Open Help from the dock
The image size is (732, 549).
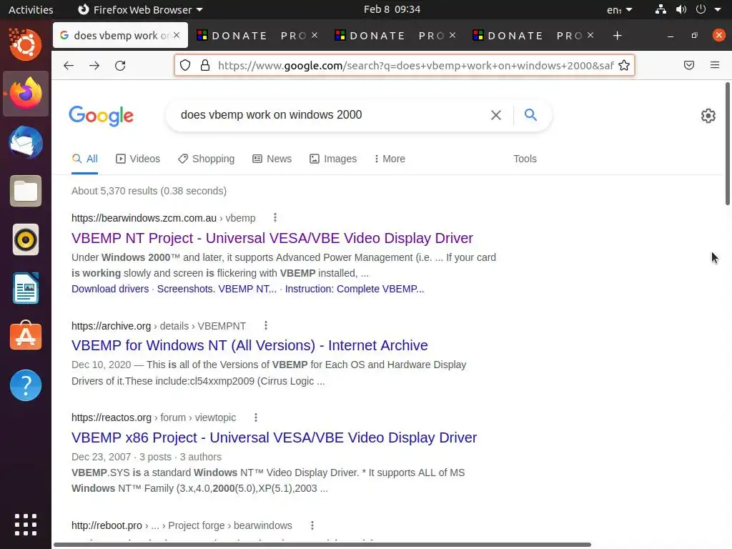pyautogui.click(x=26, y=385)
